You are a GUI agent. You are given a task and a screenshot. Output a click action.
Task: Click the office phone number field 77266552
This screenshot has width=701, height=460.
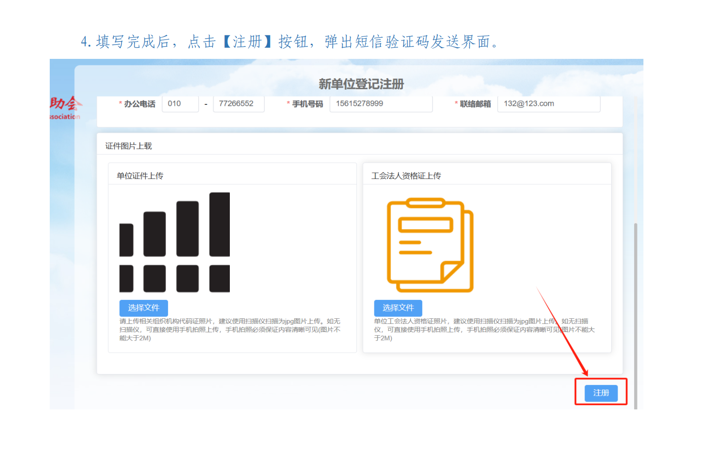(x=238, y=104)
